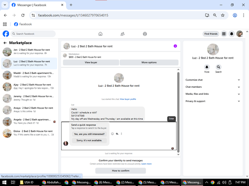This screenshot has width=249, height=186.
Task: Expand Customize chat section
Action: 213,80
